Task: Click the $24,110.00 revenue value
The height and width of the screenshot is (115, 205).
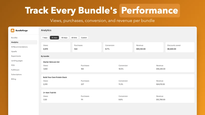Action: coord(161,84)
